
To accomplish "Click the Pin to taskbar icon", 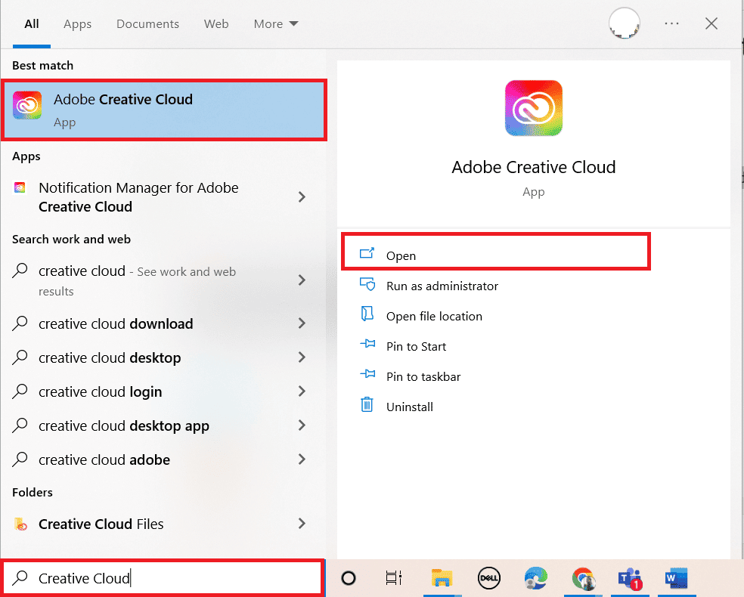I will 367,376.
